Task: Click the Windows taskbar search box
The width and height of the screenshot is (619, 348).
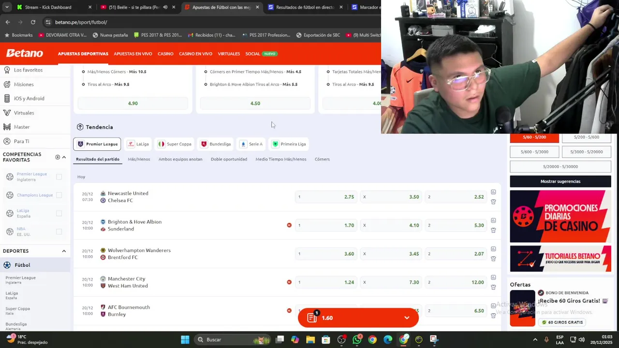Action: (232, 339)
